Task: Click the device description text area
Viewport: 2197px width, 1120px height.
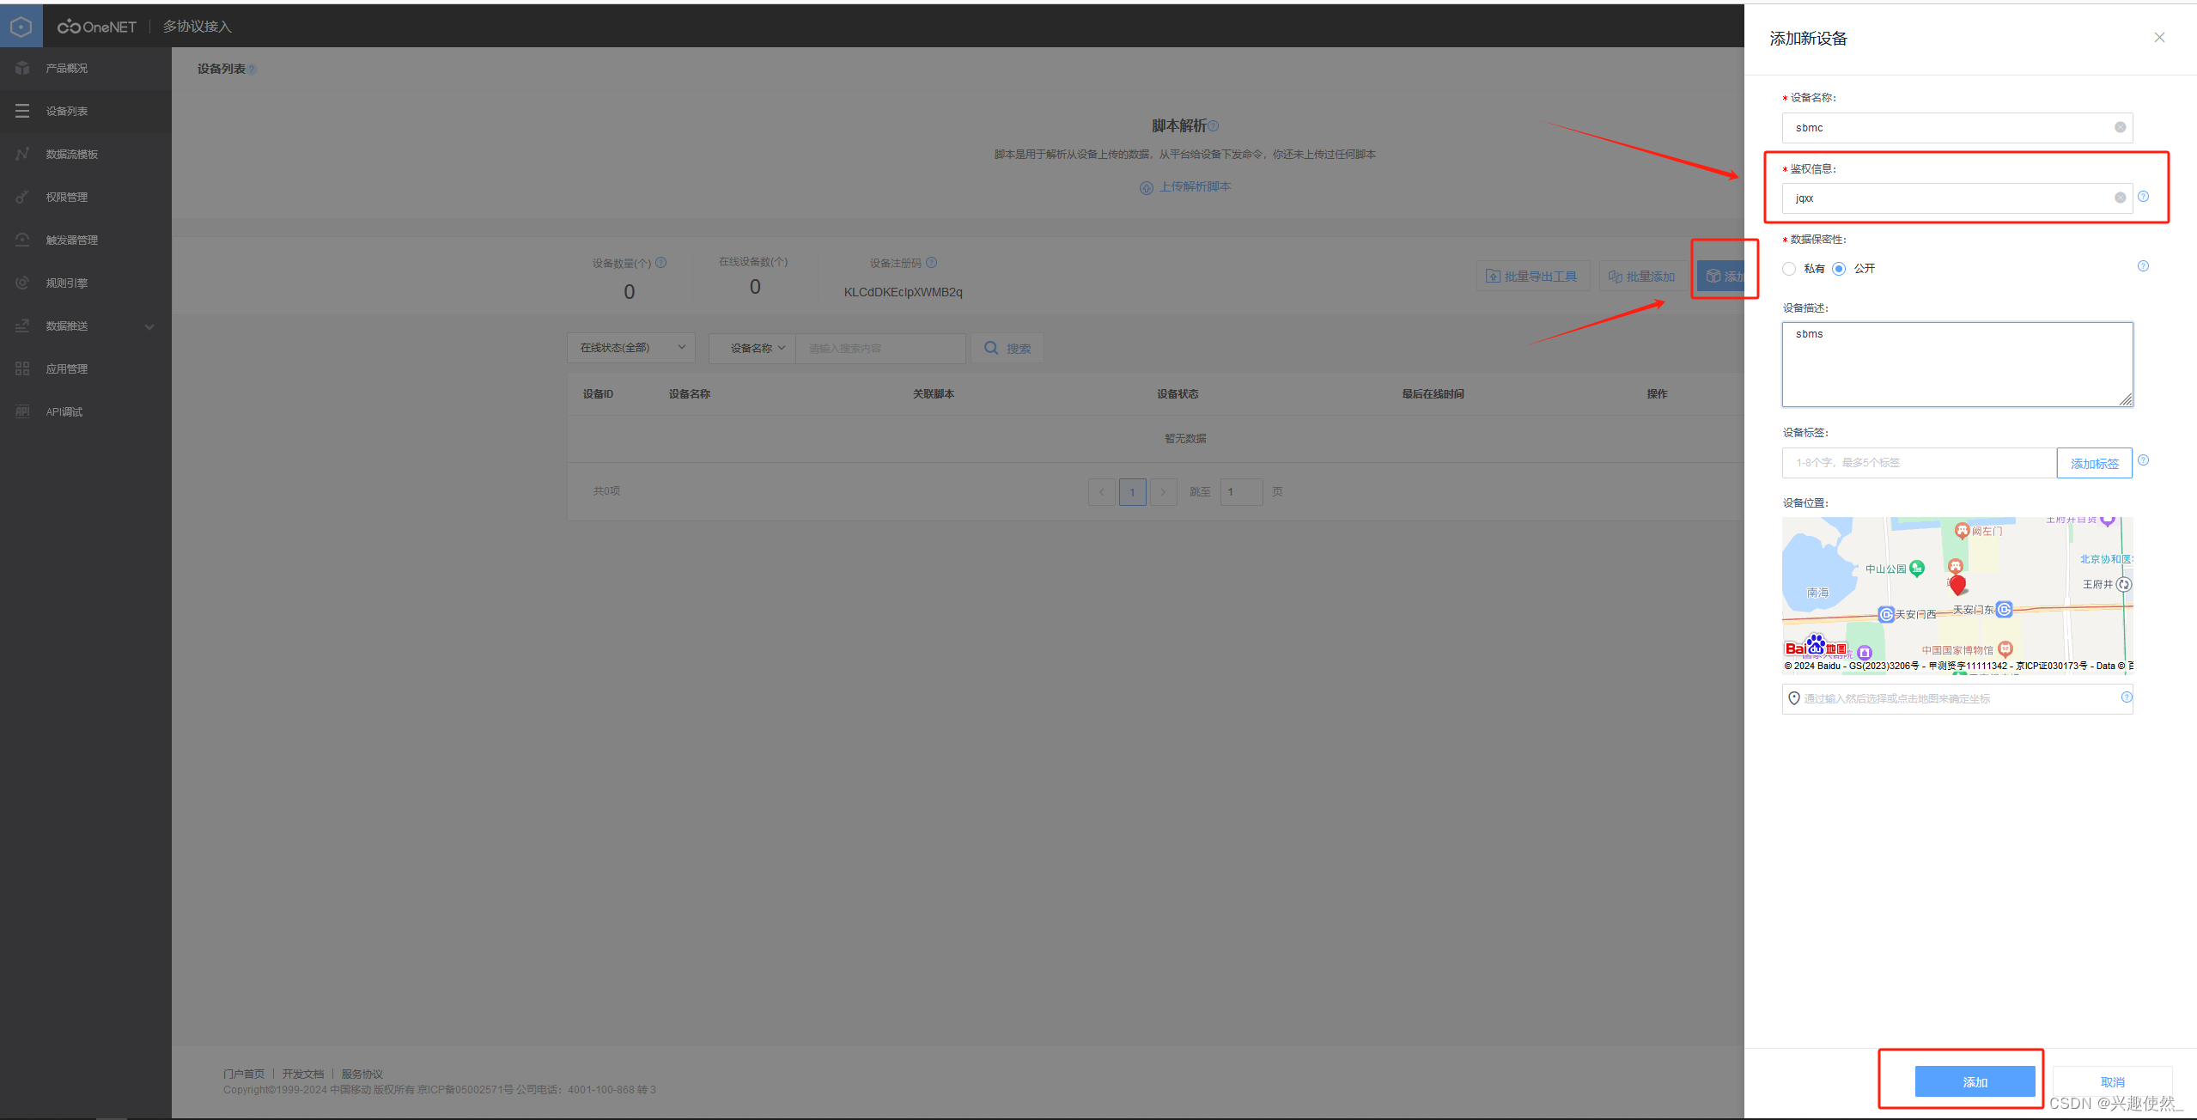Action: [1957, 365]
